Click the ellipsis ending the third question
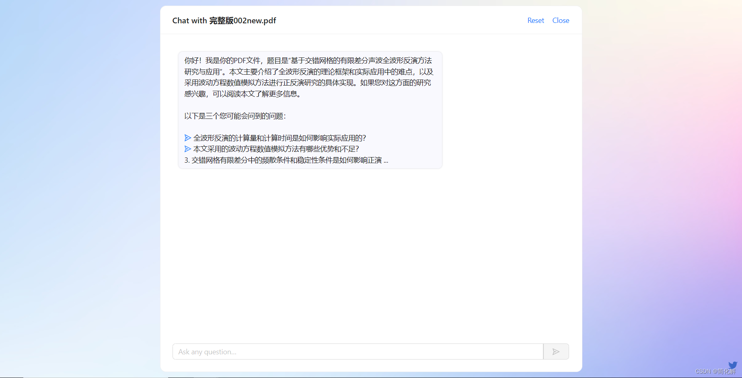The image size is (742, 378). click(386, 160)
